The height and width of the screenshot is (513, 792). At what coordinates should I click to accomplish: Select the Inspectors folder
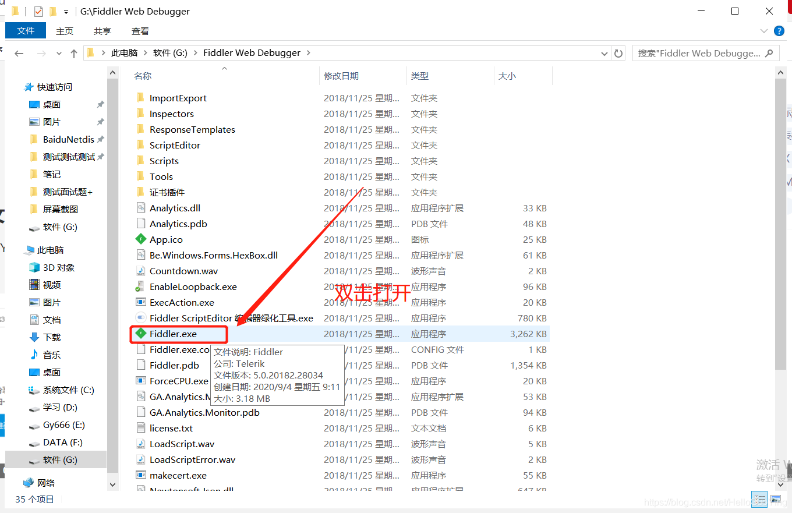(171, 114)
